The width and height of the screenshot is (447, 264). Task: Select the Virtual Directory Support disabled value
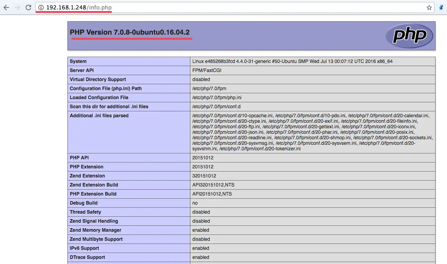[x=201, y=79]
